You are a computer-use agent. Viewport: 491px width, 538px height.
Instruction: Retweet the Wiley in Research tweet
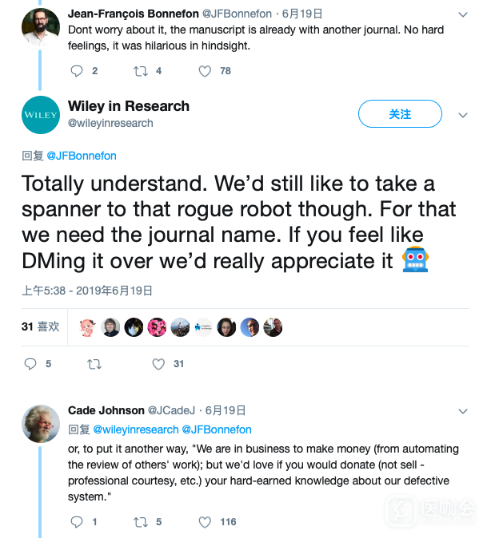[94, 364]
